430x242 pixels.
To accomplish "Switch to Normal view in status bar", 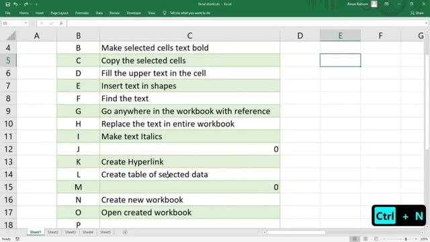I will (355, 239).
